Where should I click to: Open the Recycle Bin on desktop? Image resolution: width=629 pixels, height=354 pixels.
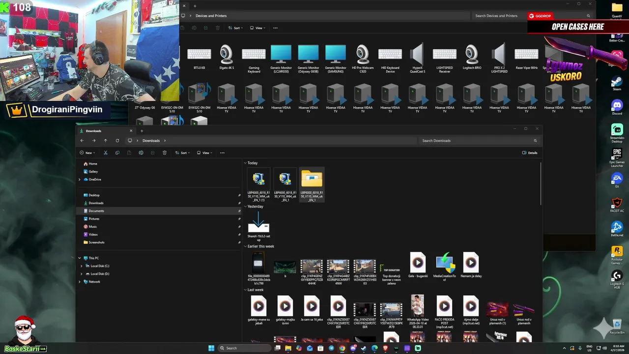pyautogui.click(x=617, y=326)
